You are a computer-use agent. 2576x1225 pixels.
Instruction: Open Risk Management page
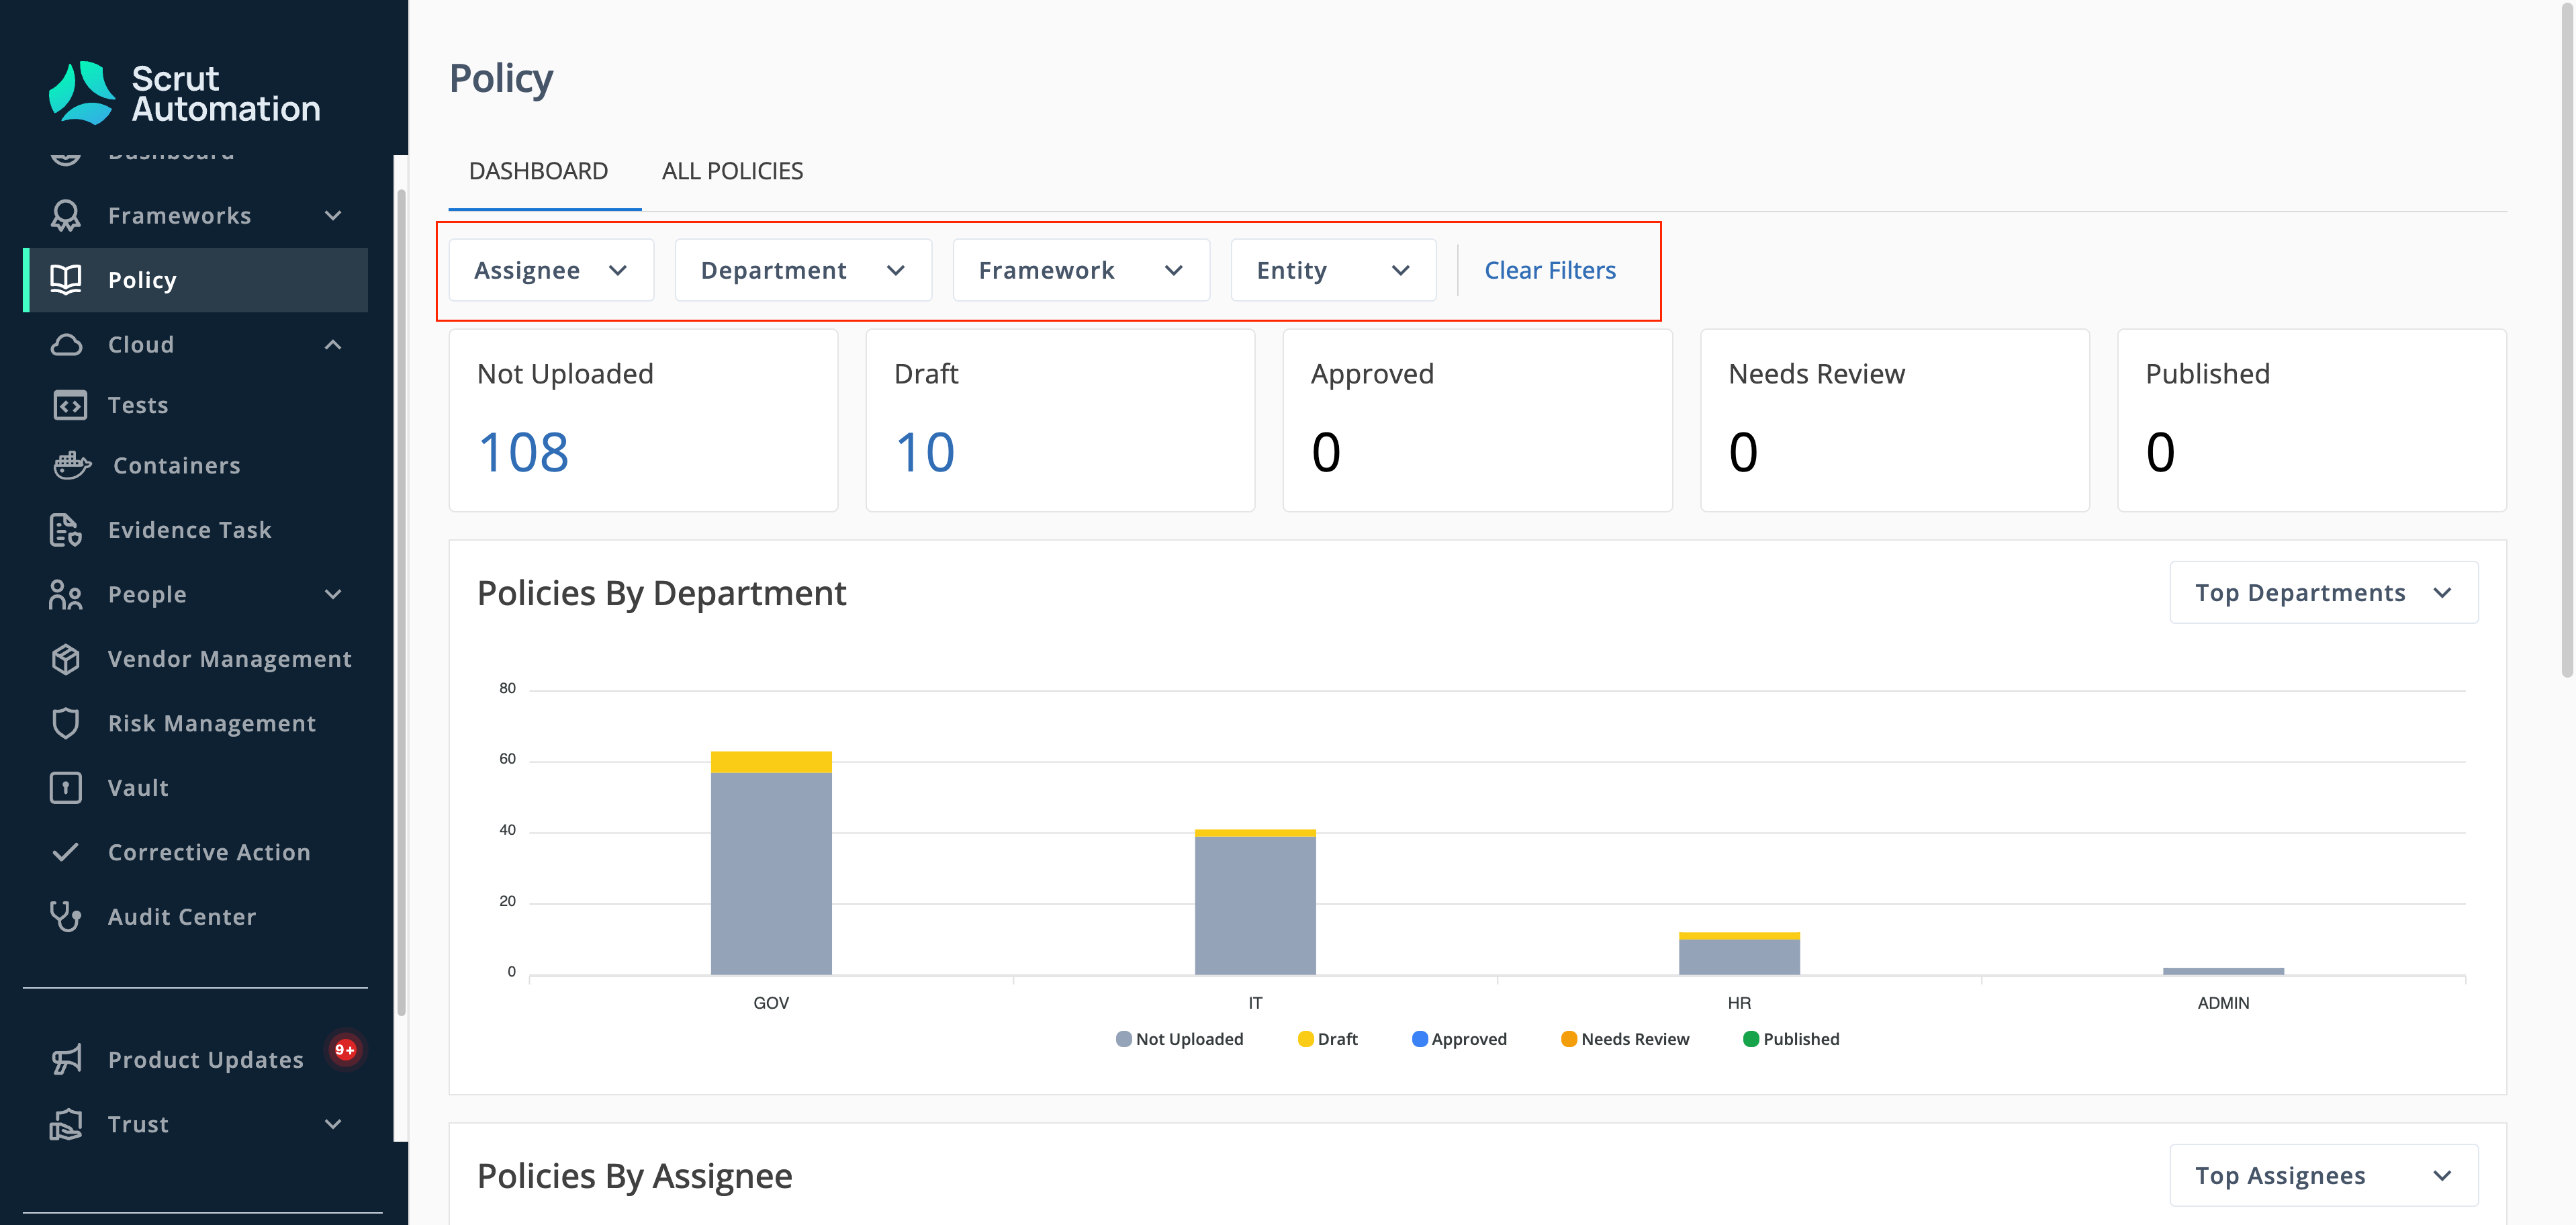[x=212, y=723]
